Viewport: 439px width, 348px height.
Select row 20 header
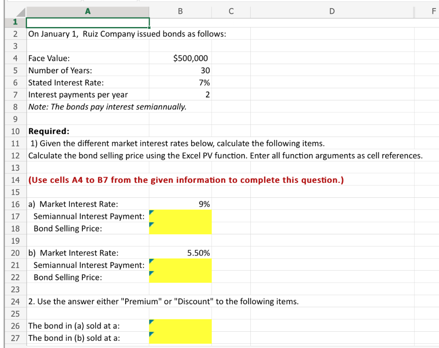coord(15,253)
